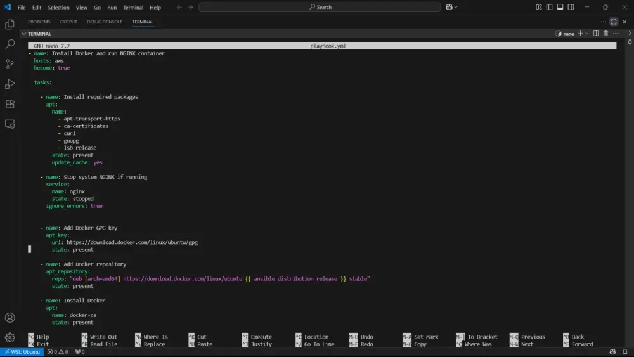634x357 pixels.
Task: Open Run and Debug view
Action: pyautogui.click(x=10, y=84)
